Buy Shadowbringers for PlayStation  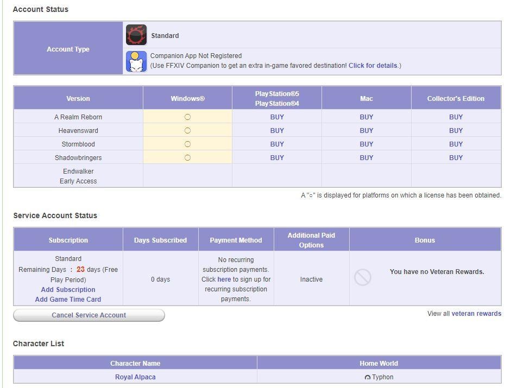click(277, 158)
